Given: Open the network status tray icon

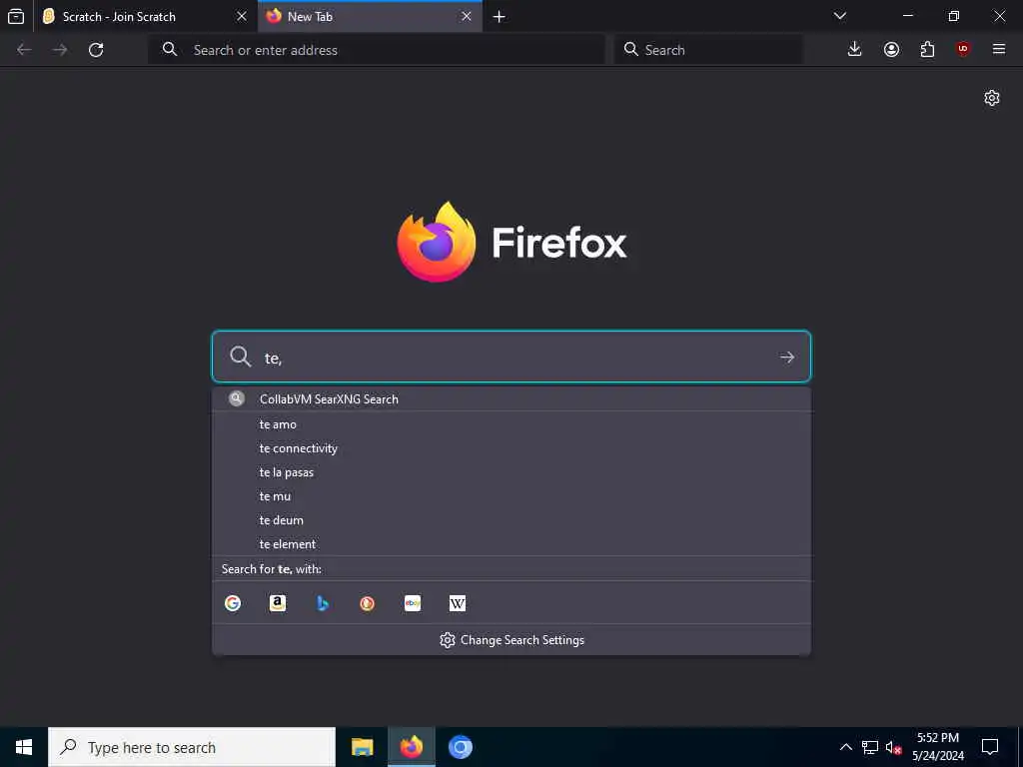Looking at the screenshot, I should pyautogui.click(x=870, y=747).
